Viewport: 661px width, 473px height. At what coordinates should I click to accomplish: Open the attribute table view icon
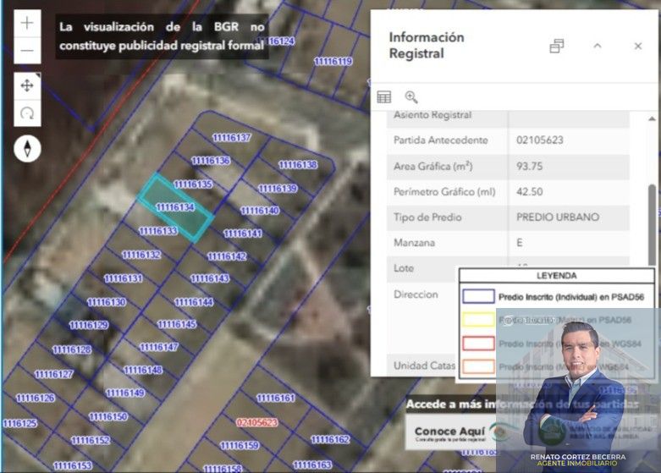pyautogui.click(x=383, y=97)
